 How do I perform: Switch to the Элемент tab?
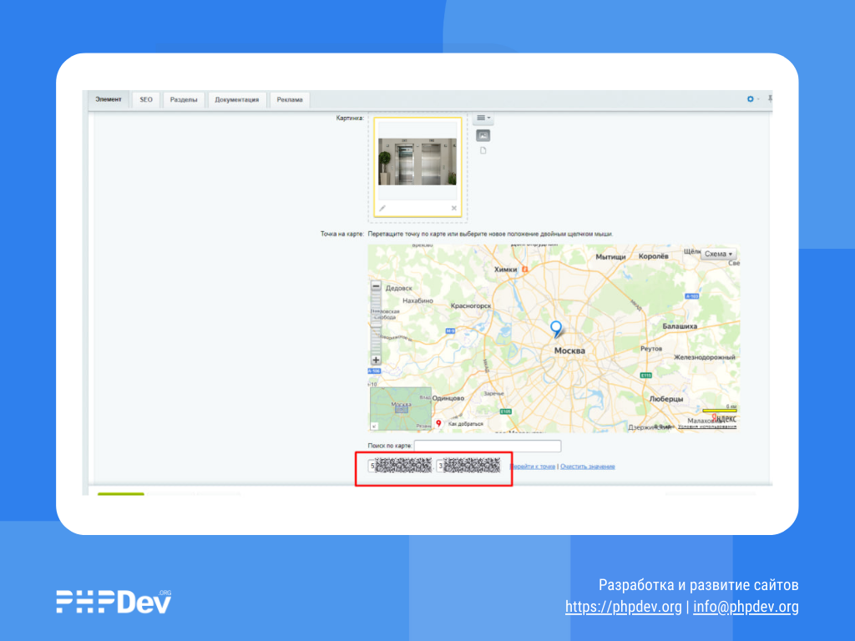tap(109, 100)
